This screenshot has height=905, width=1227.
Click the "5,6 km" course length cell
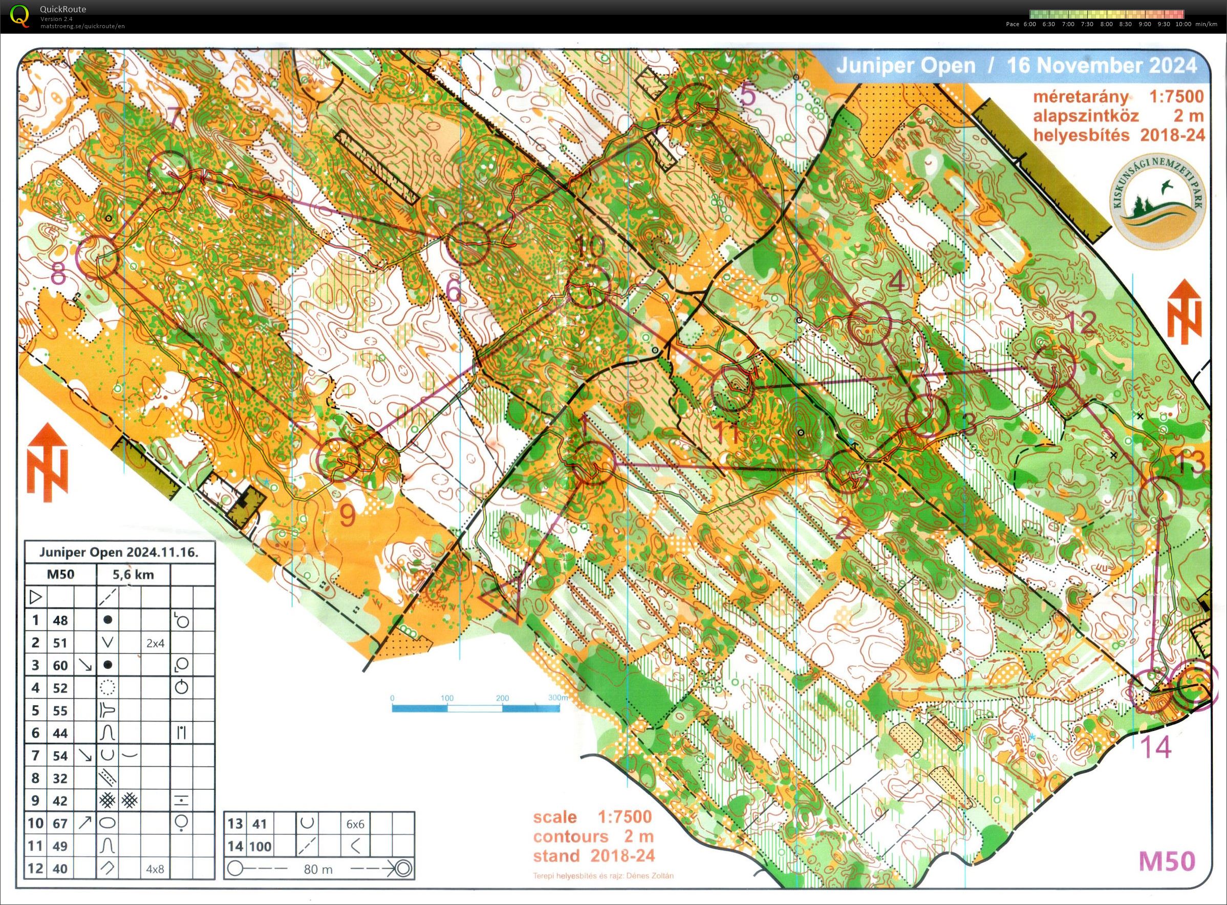tap(133, 574)
